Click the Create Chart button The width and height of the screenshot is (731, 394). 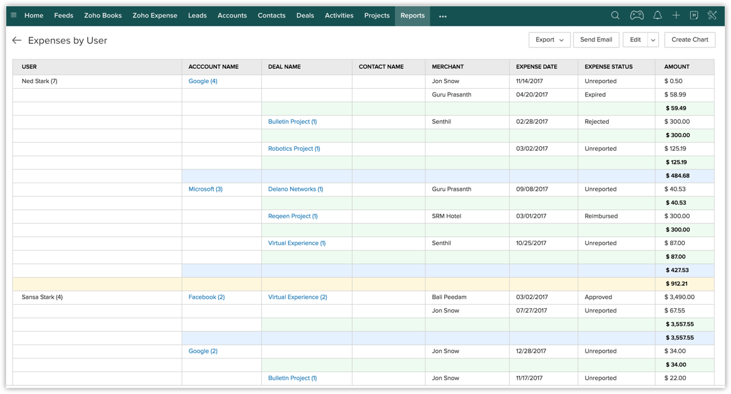(x=690, y=39)
